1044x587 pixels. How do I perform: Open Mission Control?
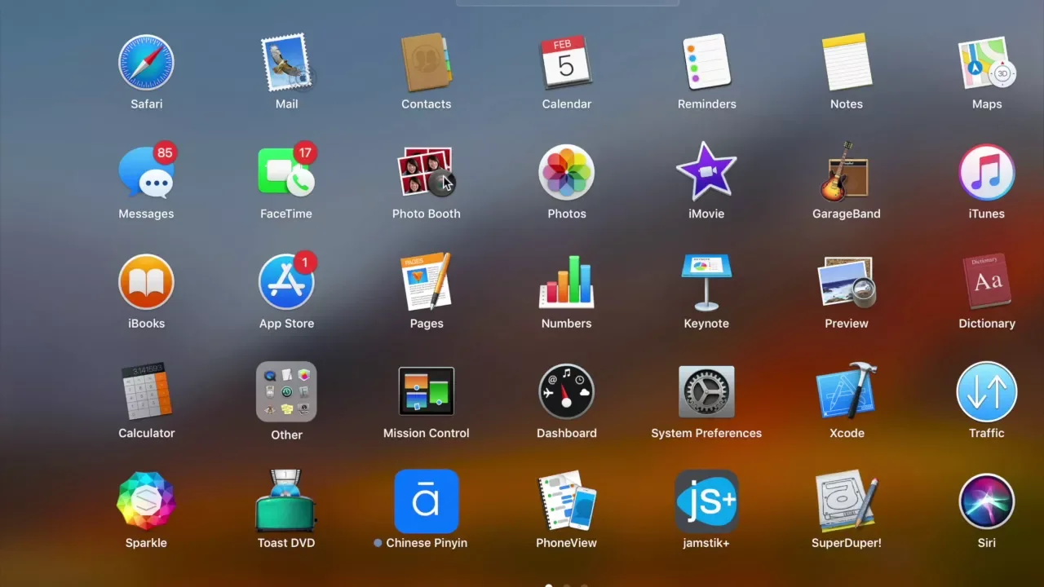(x=426, y=392)
